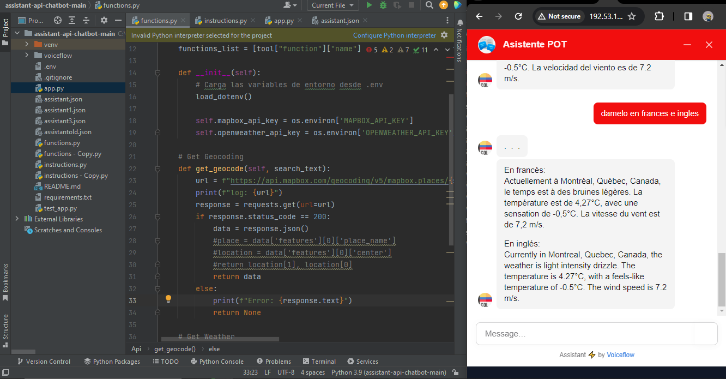Open the Voiceflow link in chat footer
Screen dimensions: 726x379
[x=620, y=355]
